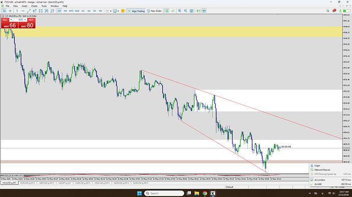Pick the equidistant channel tool
Screen dimensions: 352x197
point(35,11)
